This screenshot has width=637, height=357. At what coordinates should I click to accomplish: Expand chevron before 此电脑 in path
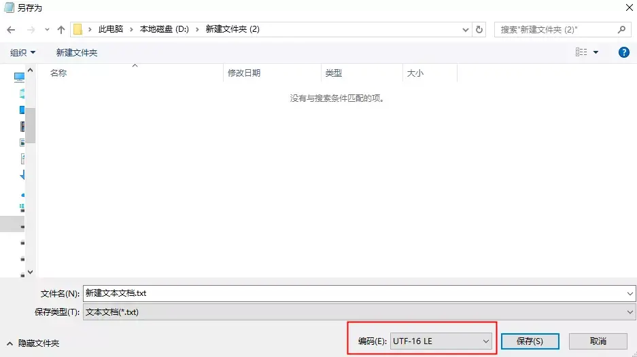pos(90,29)
